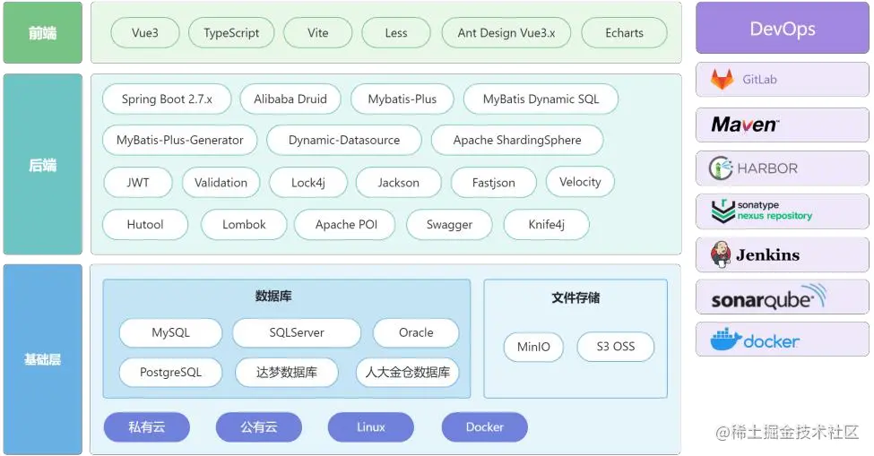Image resolution: width=874 pixels, height=456 pixels.
Task: Click the Maven logo card
Action: pos(782,125)
